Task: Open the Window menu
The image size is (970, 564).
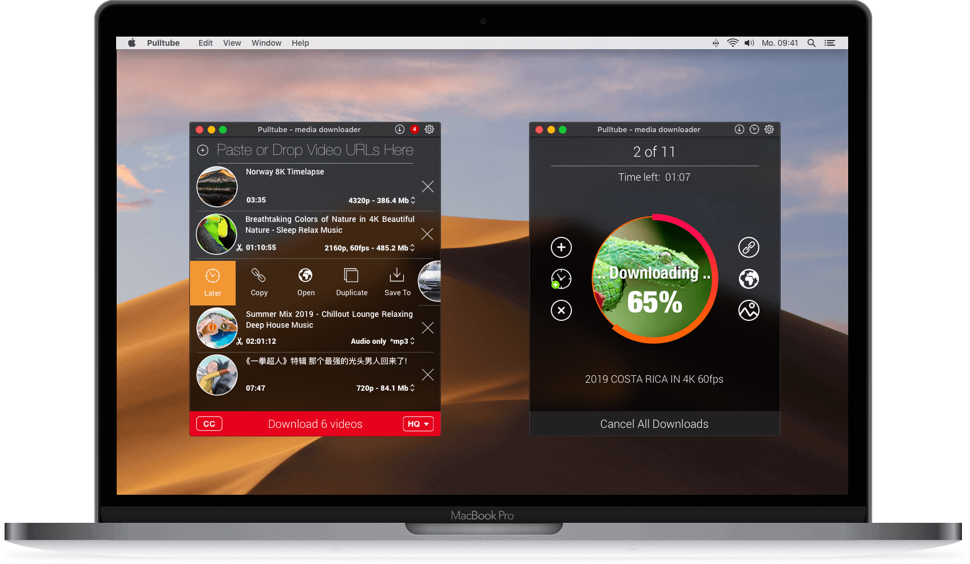Action: [x=267, y=43]
